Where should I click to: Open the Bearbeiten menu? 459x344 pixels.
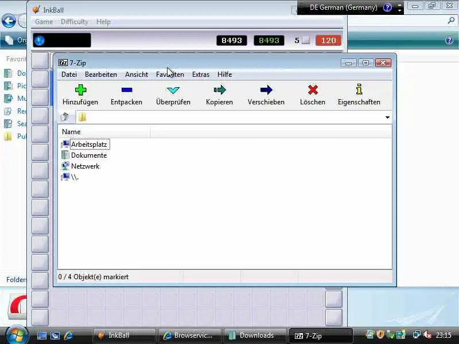[101, 75]
